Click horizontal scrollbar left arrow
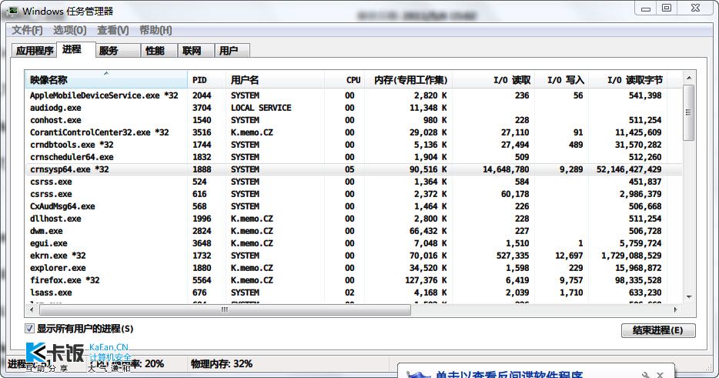 [x=32, y=309]
